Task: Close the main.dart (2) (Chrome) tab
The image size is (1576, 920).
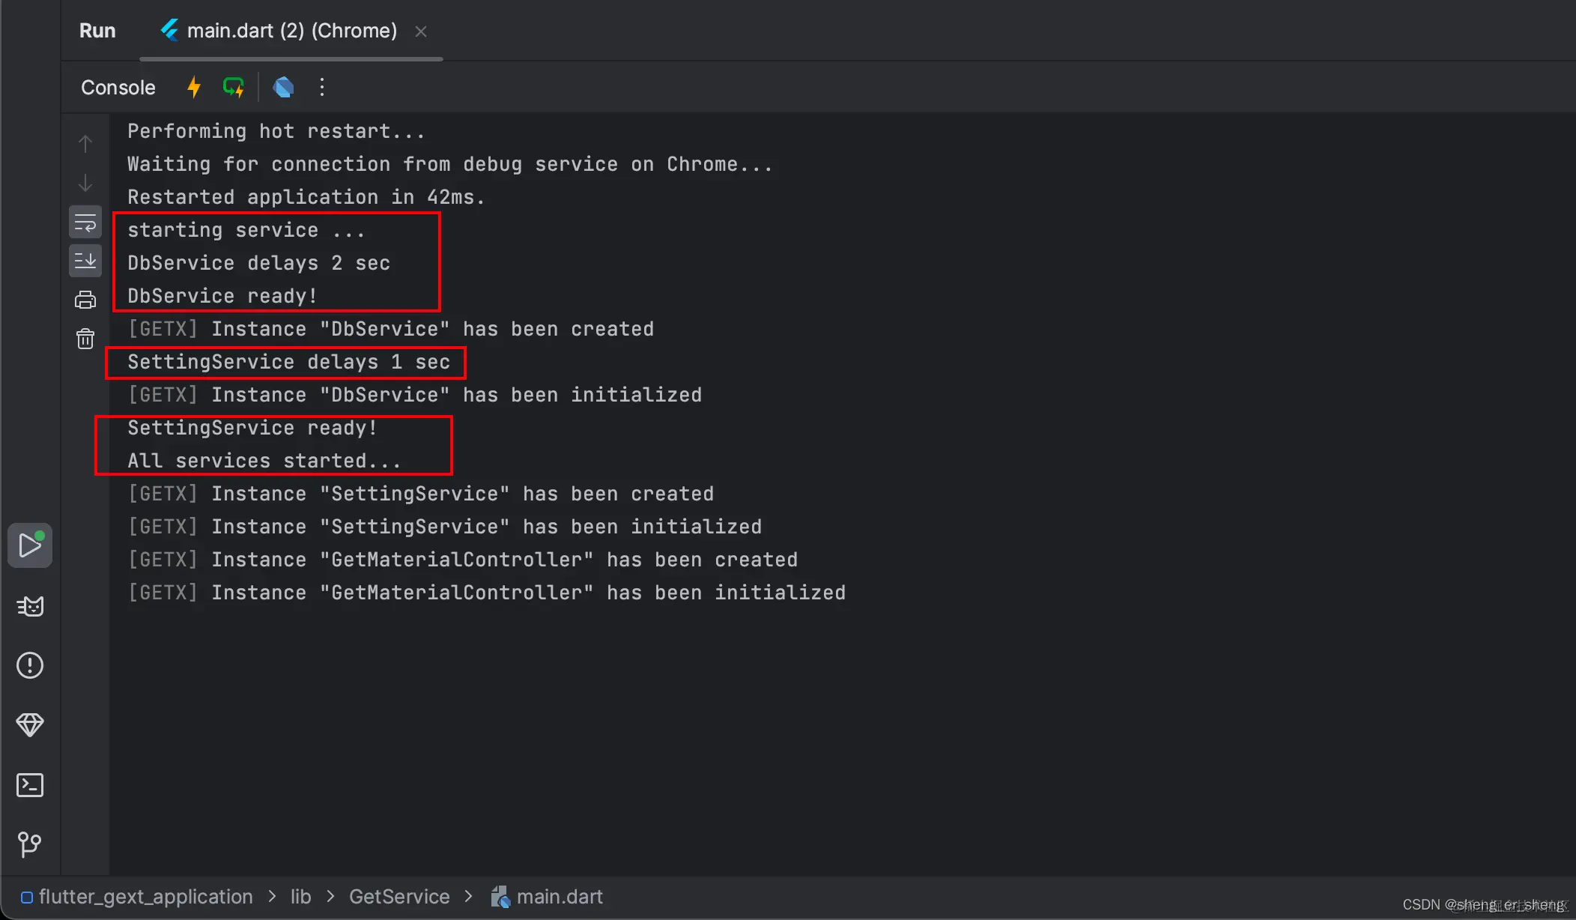Action: pyautogui.click(x=421, y=31)
